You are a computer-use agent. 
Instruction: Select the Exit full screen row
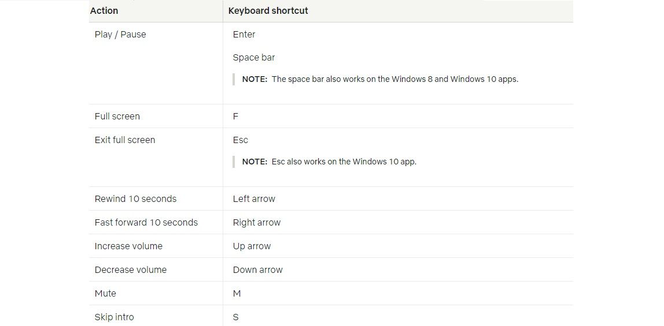tap(331, 158)
